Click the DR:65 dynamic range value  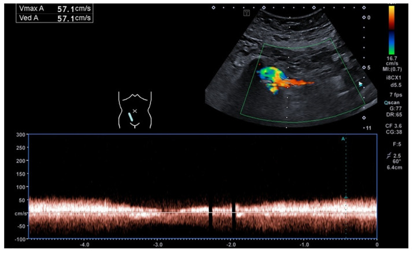(394, 115)
